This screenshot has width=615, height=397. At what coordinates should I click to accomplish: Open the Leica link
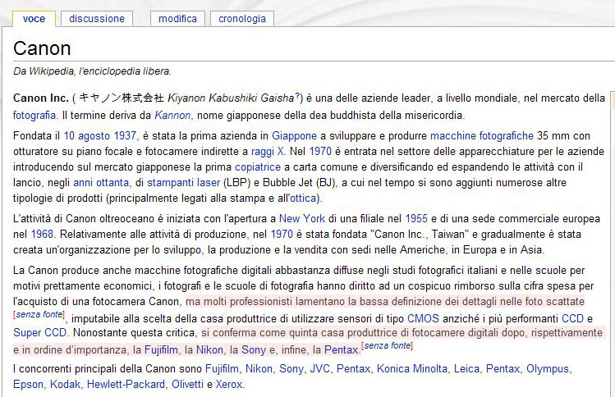(466, 369)
